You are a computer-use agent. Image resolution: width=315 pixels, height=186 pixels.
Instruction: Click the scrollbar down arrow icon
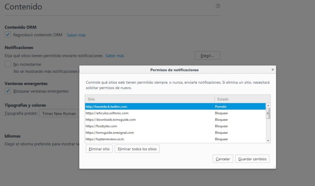pyautogui.click(x=268, y=141)
